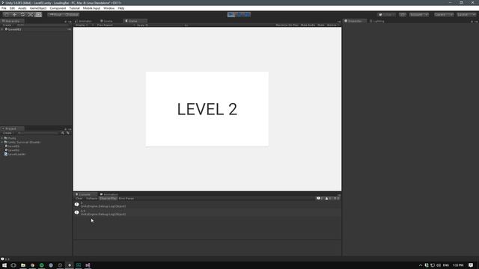Open the GameObject menu
The height and width of the screenshot is (269, 479).
38,8
